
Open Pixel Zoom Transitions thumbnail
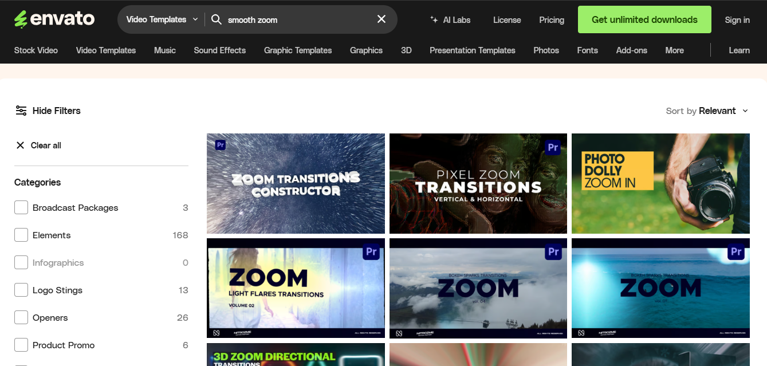(x=478, y=183)
